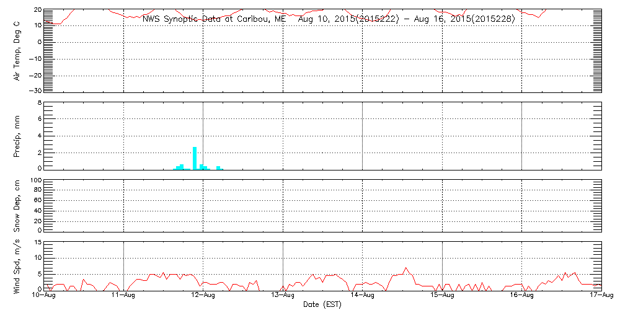The height and width of the screenshot is (310, 620).
Task: Select the 10-Aug date tick label
Action: (x=45, y=296)
